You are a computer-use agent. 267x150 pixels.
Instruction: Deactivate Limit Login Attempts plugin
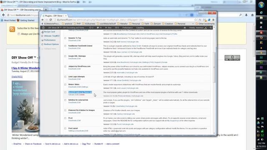click(72, 79)
